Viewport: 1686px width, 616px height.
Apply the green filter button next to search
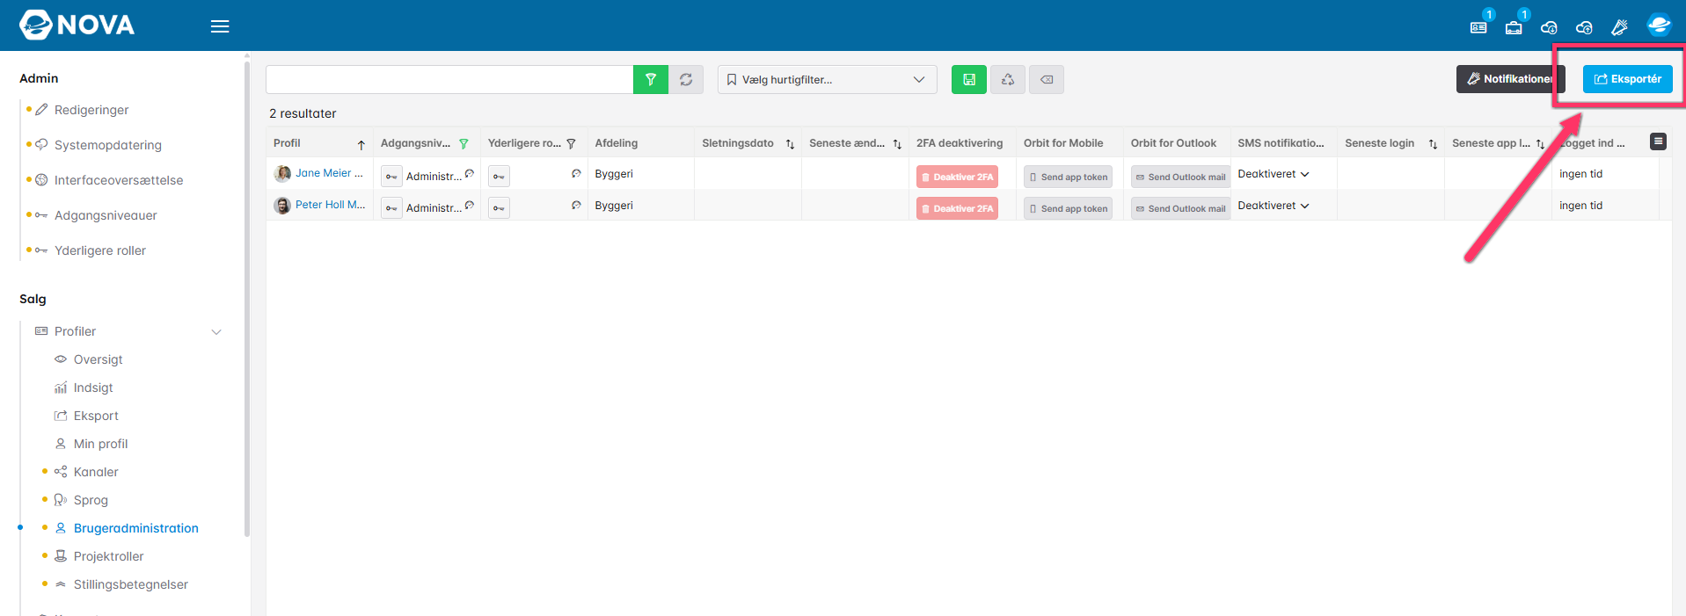[x=651, y=79]
